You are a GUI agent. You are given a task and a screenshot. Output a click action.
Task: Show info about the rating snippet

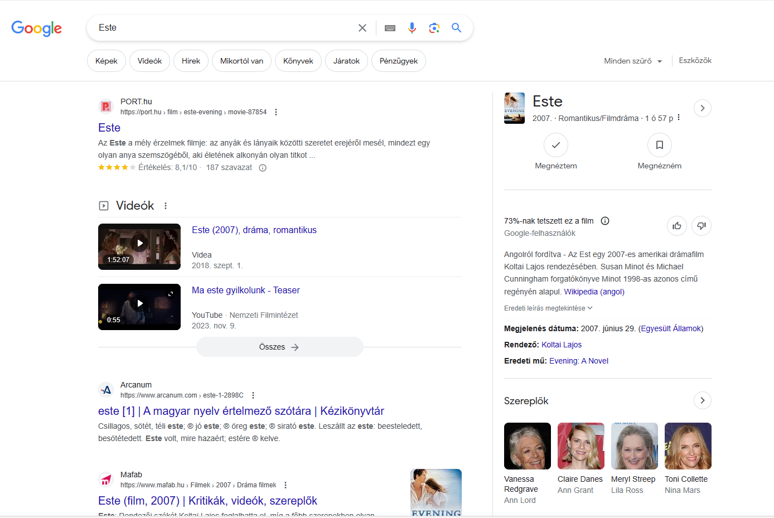pos(263,168)
